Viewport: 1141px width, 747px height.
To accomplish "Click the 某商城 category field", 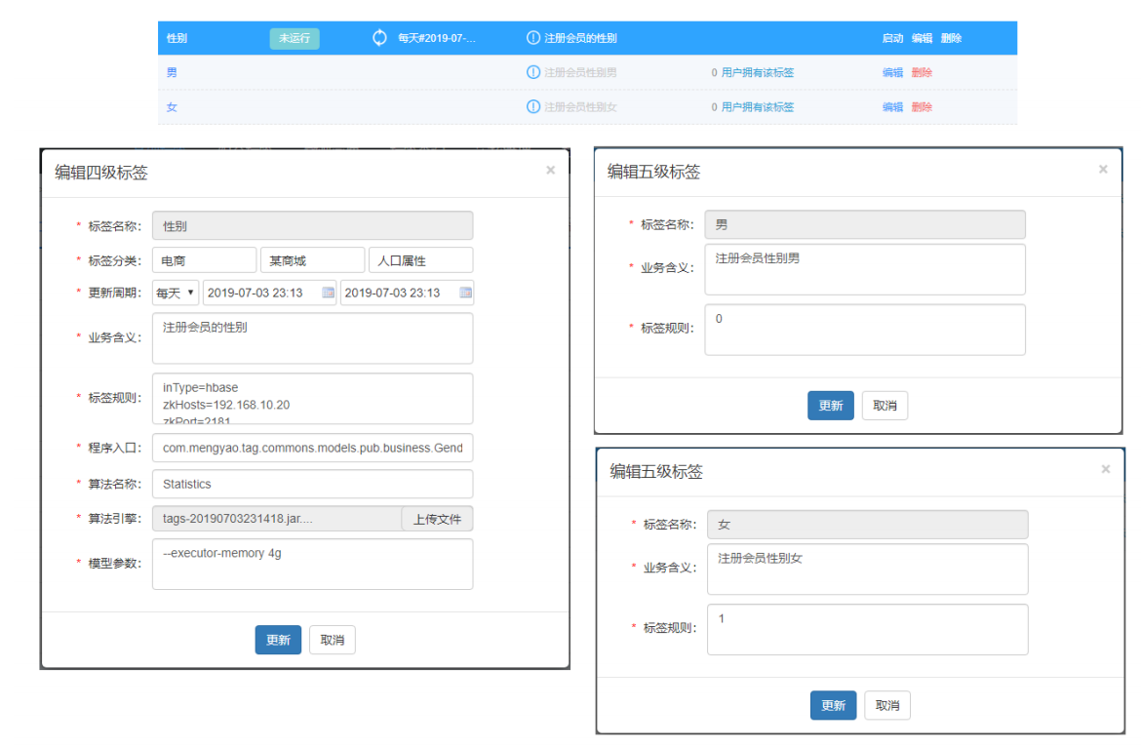I will pos(313,260).
